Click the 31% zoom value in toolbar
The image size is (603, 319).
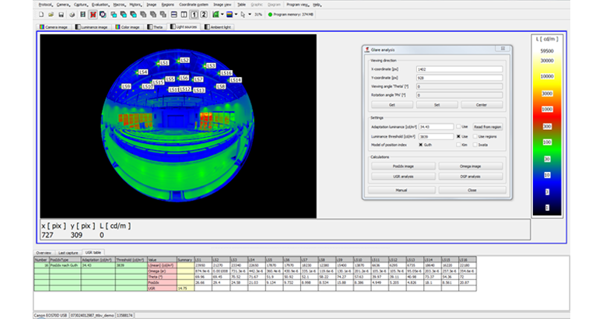(258, 15)
